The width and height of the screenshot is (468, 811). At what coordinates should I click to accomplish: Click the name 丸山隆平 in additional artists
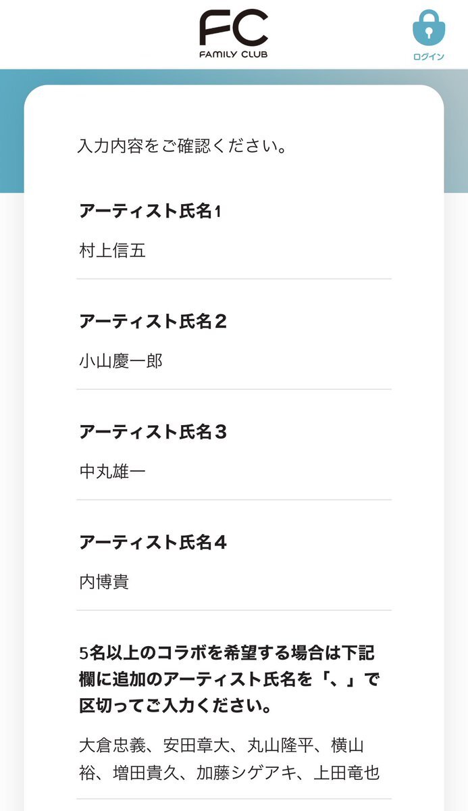[281, 745]
